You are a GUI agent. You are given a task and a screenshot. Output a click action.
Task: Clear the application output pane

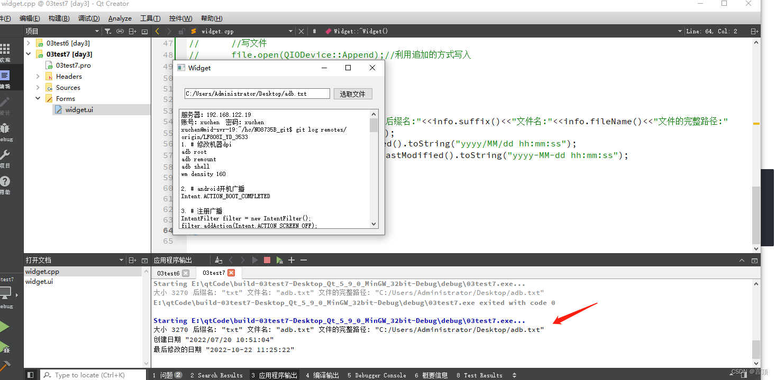[x=218, y=260]
